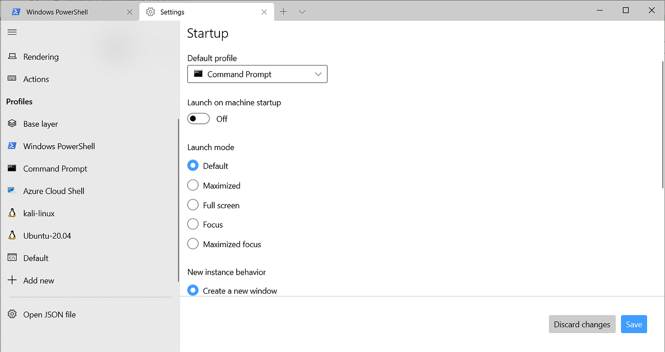Click the Base layer profile icon
Image resolution: width=665 pixels, height=352 pixels.
(x=12, y=124)
